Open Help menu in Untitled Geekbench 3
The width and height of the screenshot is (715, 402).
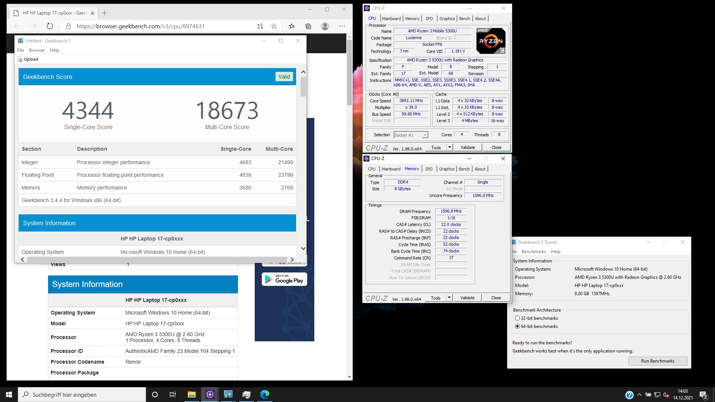coord(54,50)
